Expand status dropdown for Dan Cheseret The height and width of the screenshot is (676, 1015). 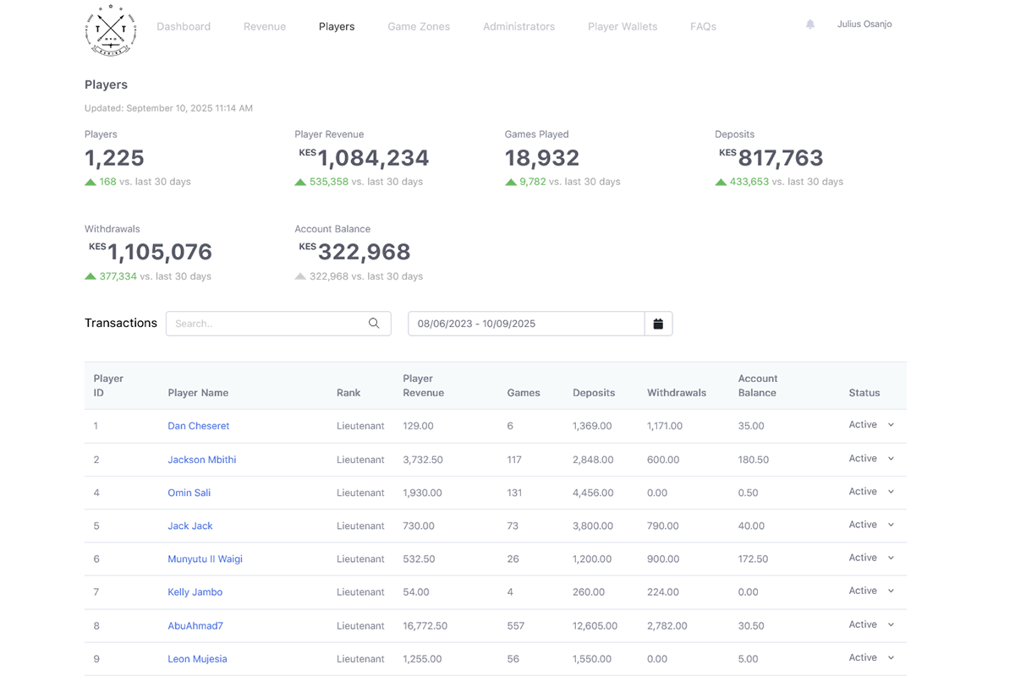891,425
